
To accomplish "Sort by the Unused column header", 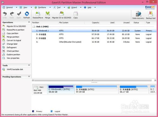I will (123, 22).
